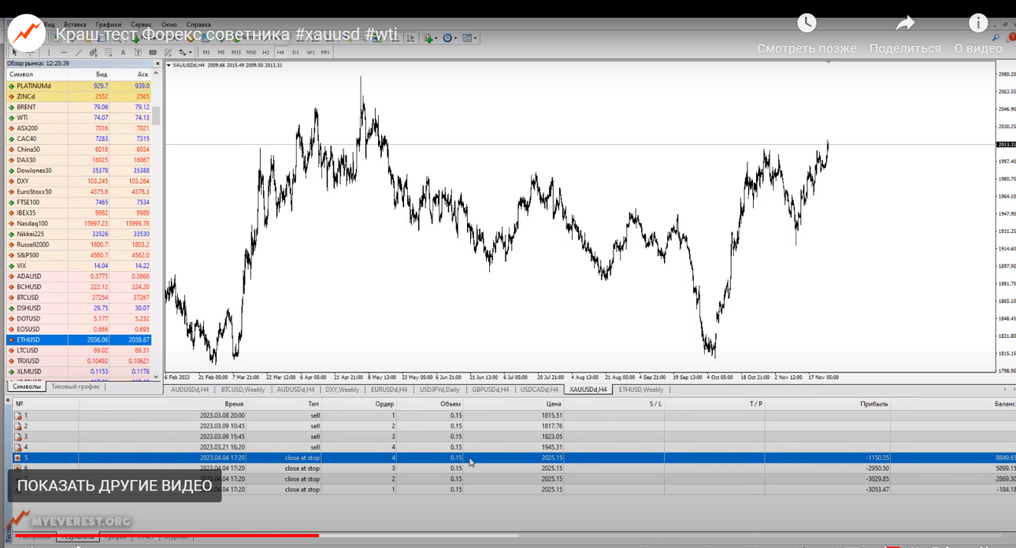
Task: Open the arrows tool dropdown arrow
Action: coord(191,53)
